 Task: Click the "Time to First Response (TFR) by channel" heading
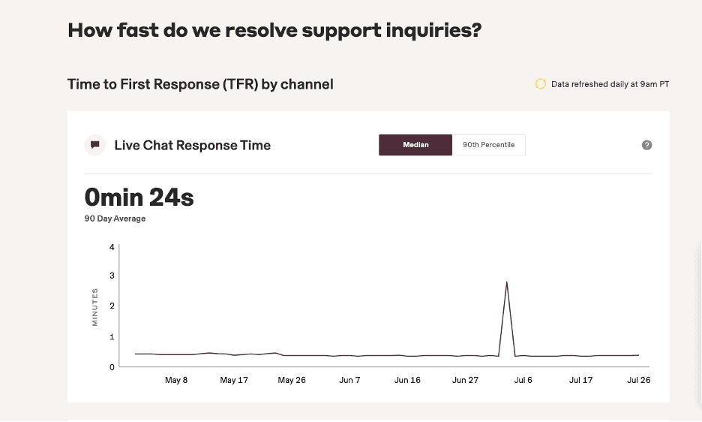pos(200,84)
